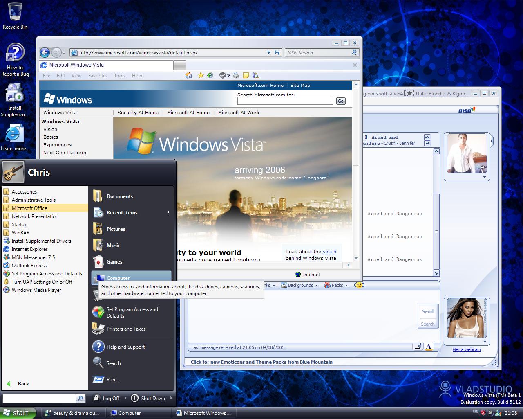Expand the address bar URL history dropdown
This screenshot has width=523, height=419.
click(x=268, y=52)
